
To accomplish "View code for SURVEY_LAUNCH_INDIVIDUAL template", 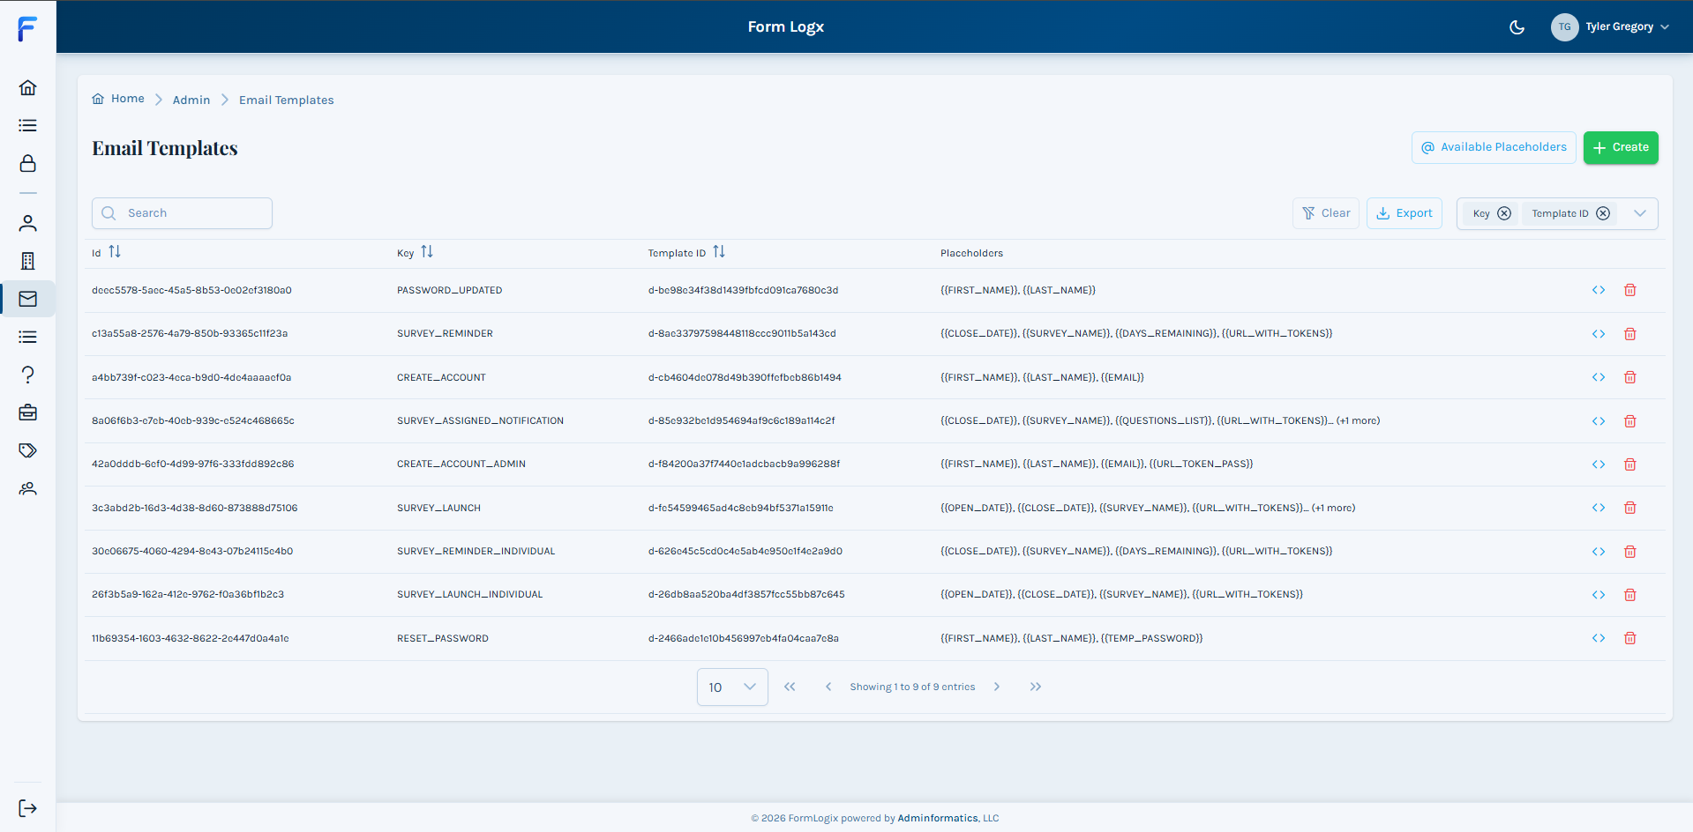I will [x=1599, y=595].
